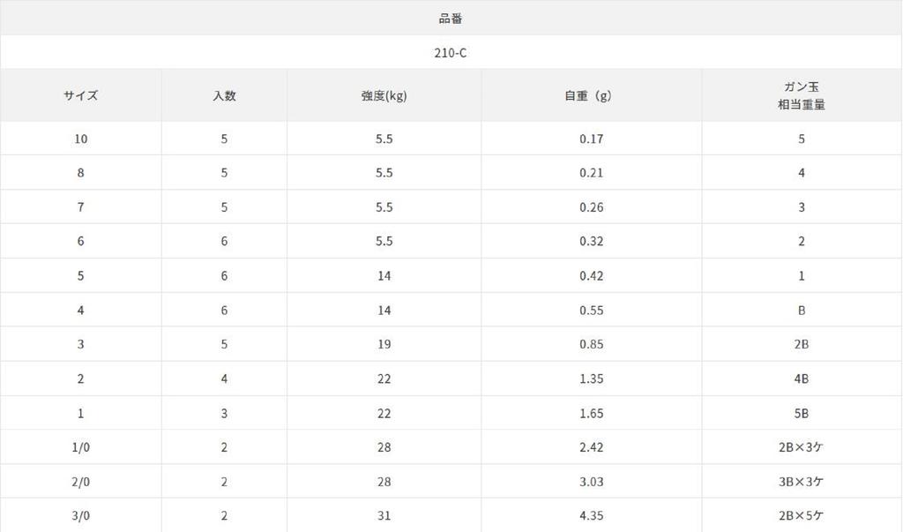Click the strength value 19
The height and width of the screenshot is (532, 903).
point(384,345)
